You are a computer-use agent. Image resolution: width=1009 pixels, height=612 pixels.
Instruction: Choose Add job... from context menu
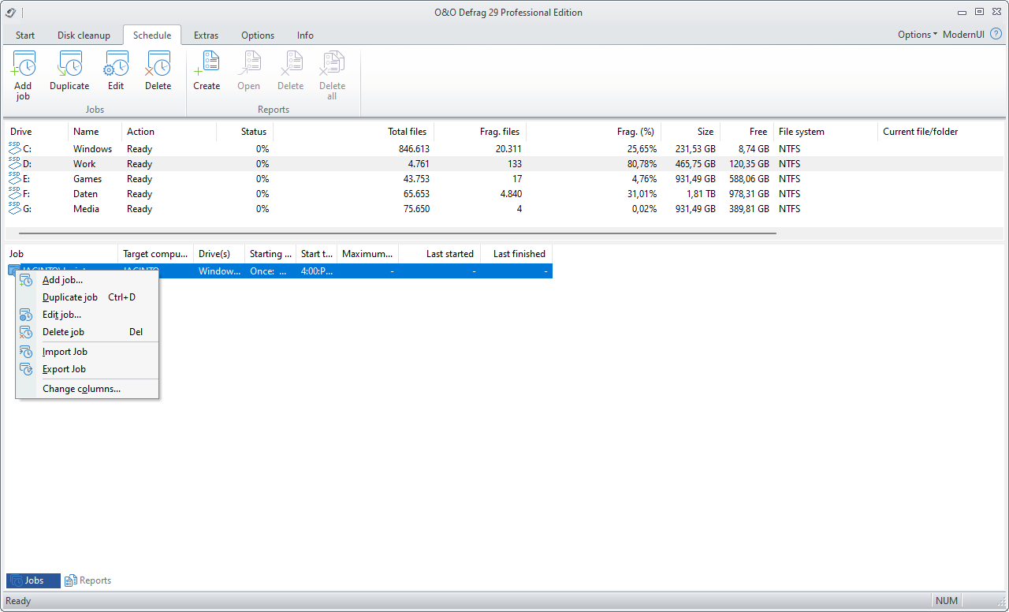coord(87,280)
